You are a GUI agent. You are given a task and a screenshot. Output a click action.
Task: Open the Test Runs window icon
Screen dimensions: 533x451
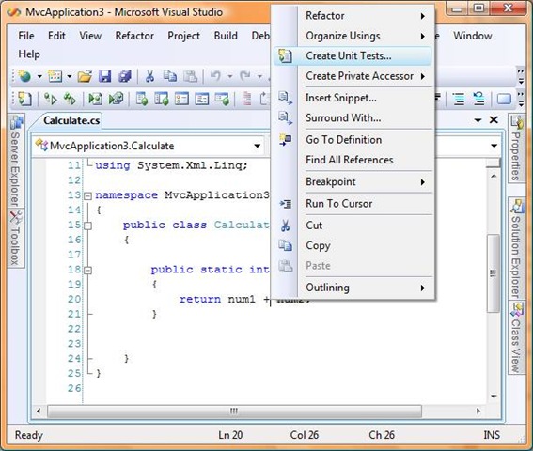click(x=222, y=99)
